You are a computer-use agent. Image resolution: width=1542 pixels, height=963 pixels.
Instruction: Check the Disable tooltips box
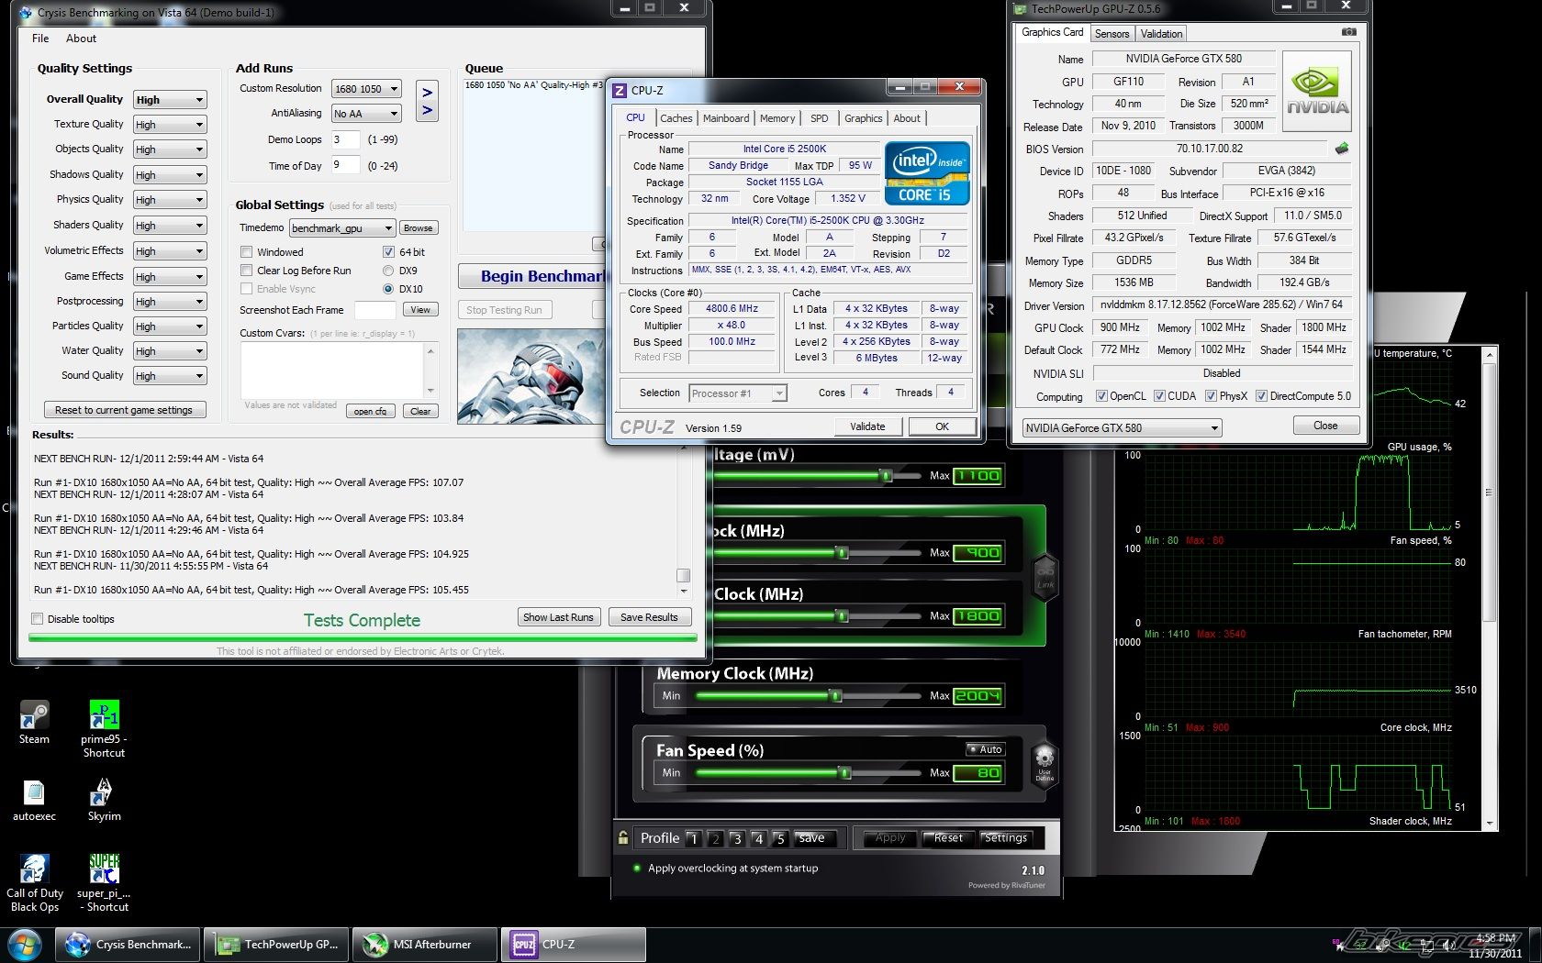[x=38, y=619]
